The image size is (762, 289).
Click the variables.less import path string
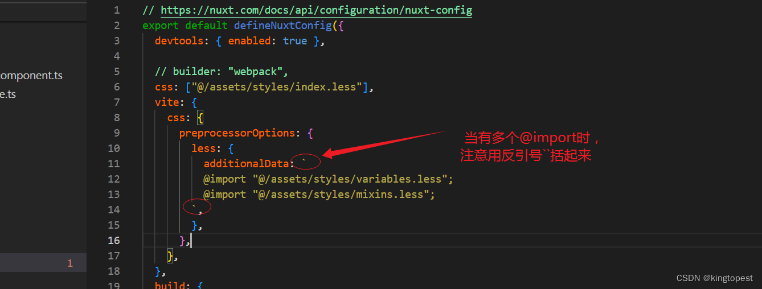(350, 179)
